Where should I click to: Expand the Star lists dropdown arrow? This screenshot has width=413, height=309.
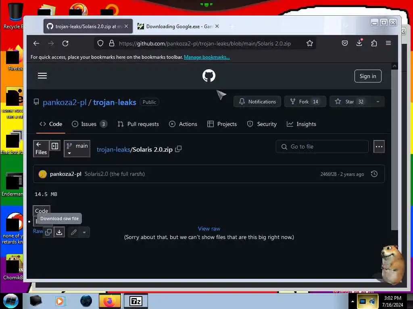pos(378,102)
